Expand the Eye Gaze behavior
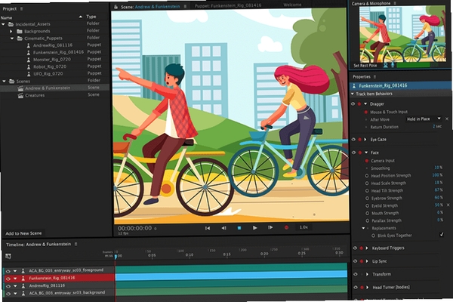 [365, 139]
